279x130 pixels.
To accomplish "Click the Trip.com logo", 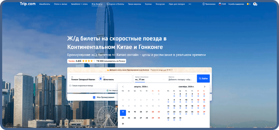I will (x=27, y=4).
